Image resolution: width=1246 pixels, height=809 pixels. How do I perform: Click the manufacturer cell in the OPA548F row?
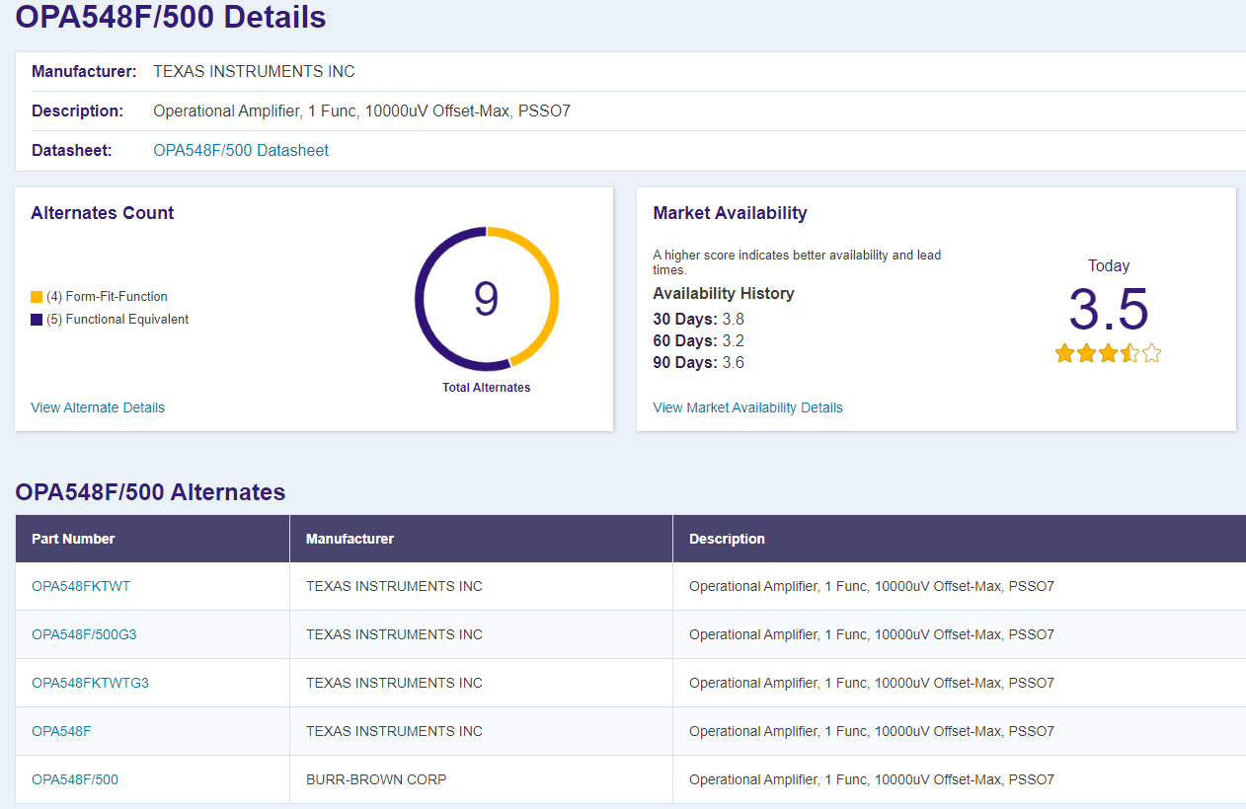481,731
